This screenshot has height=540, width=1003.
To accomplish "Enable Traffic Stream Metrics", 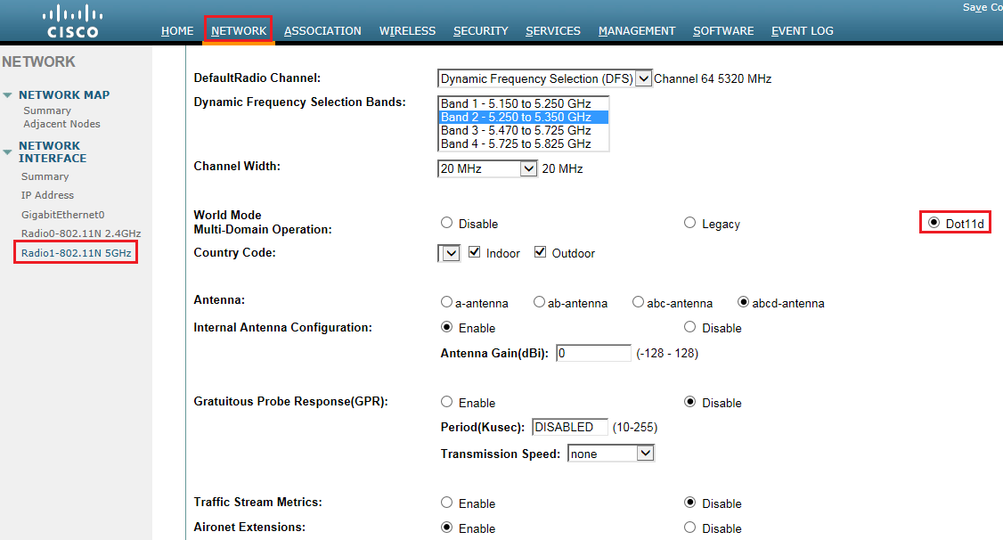I will (x=446, y=503).
